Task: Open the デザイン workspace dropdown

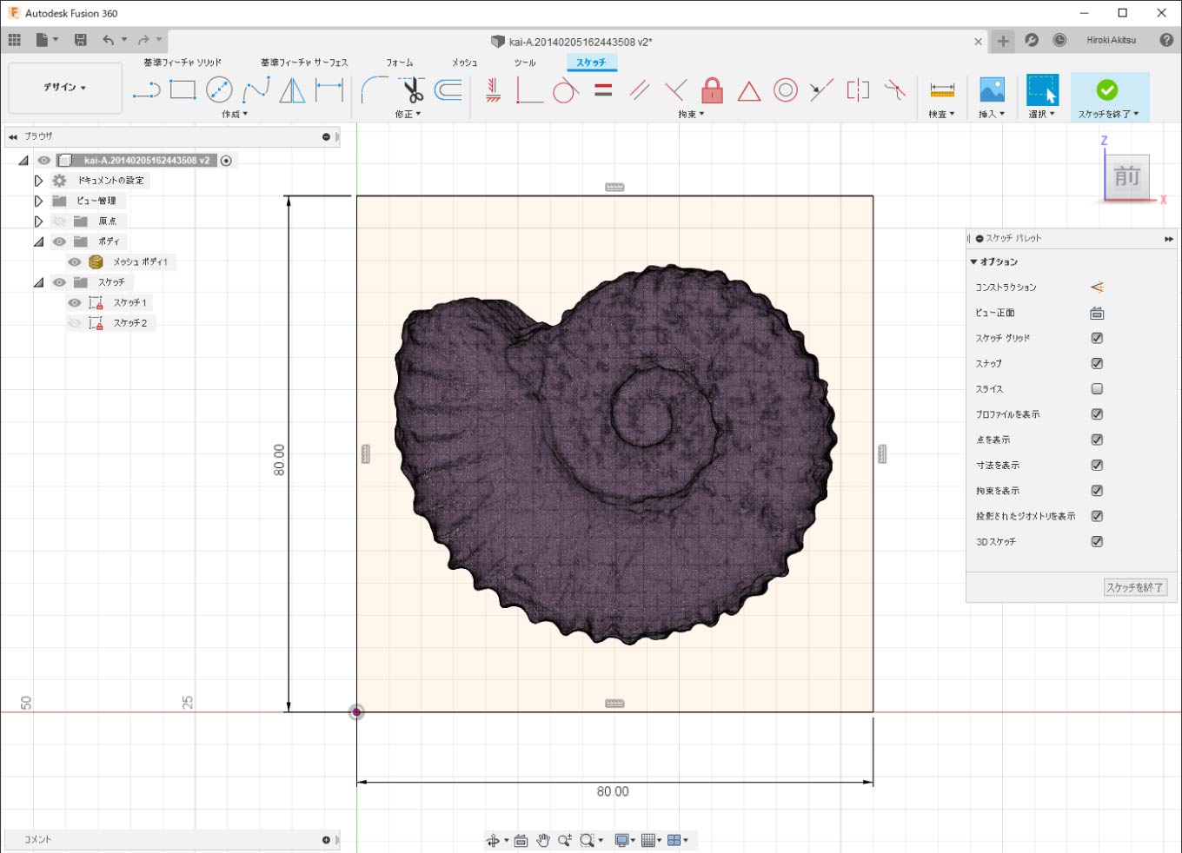Action: [x=65, y=88]
